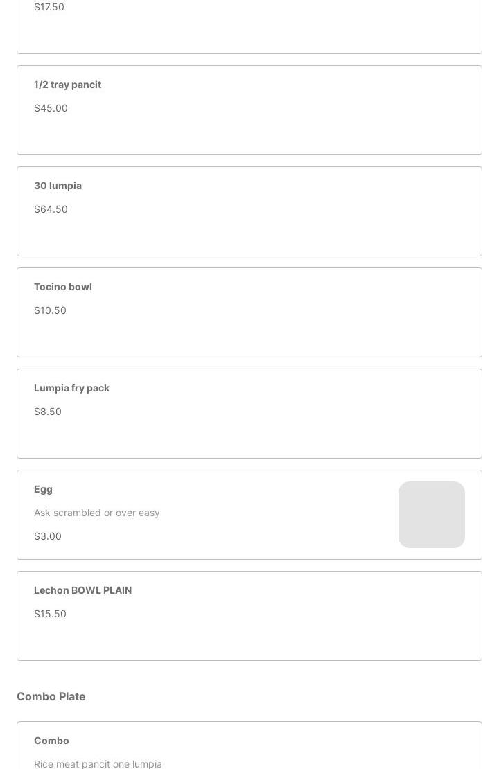Open the Tocino bowl item
Image resolution: width=499 pixels, height=769 pixels.
click(x=249, y=312)
